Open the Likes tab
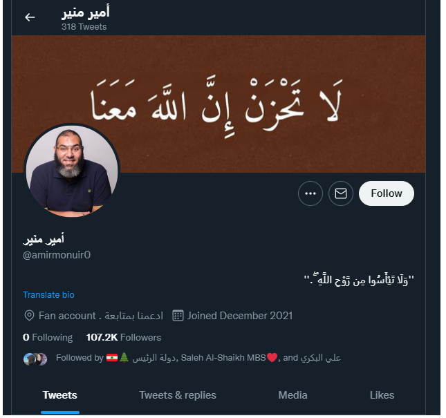Screen dimensions: 446x418 click(x=382, y=395)
